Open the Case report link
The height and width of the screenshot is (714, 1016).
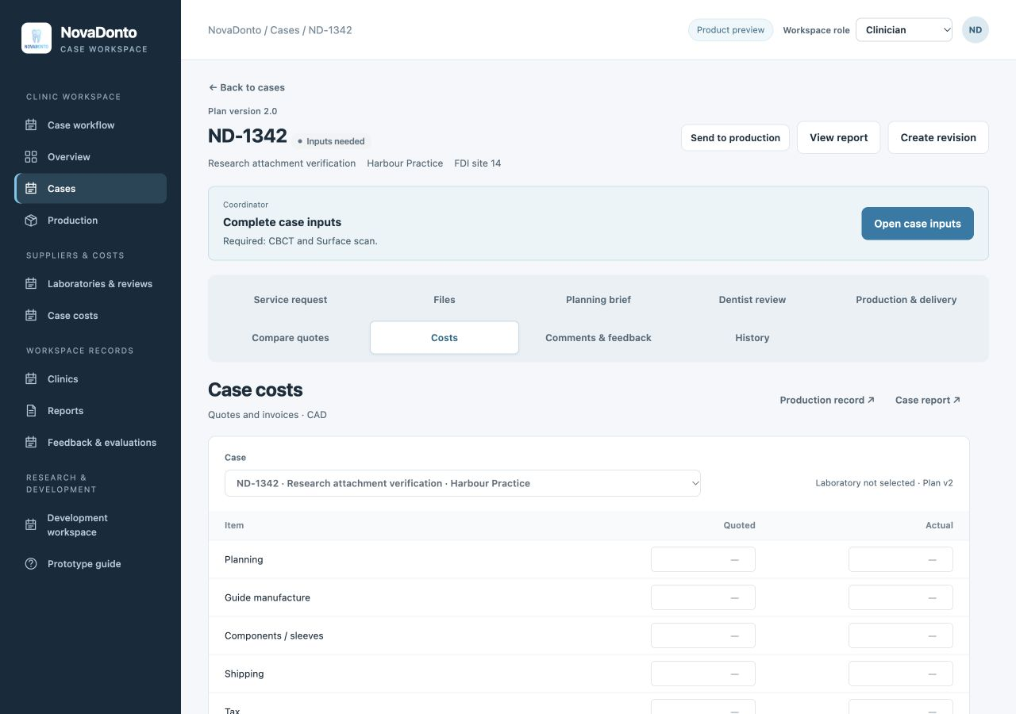928,400
